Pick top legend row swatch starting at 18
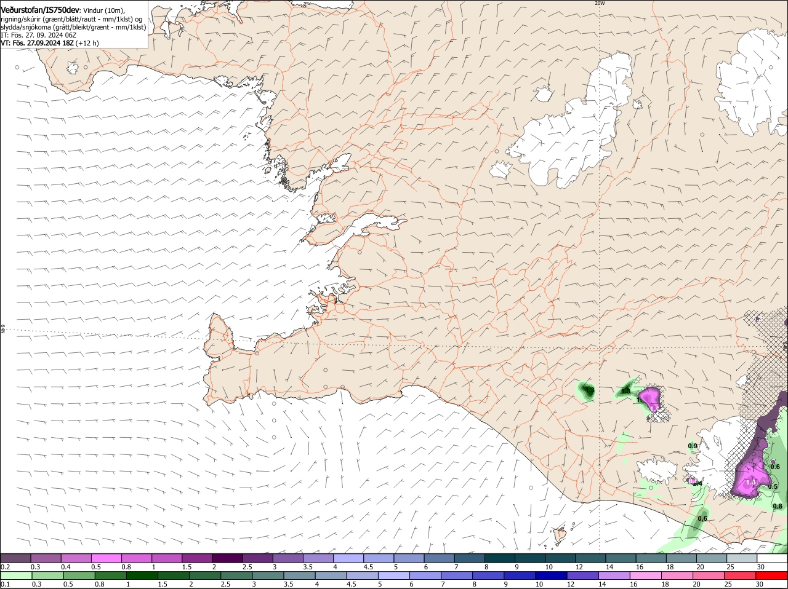788x589 pixels. [x=681, y=558]
